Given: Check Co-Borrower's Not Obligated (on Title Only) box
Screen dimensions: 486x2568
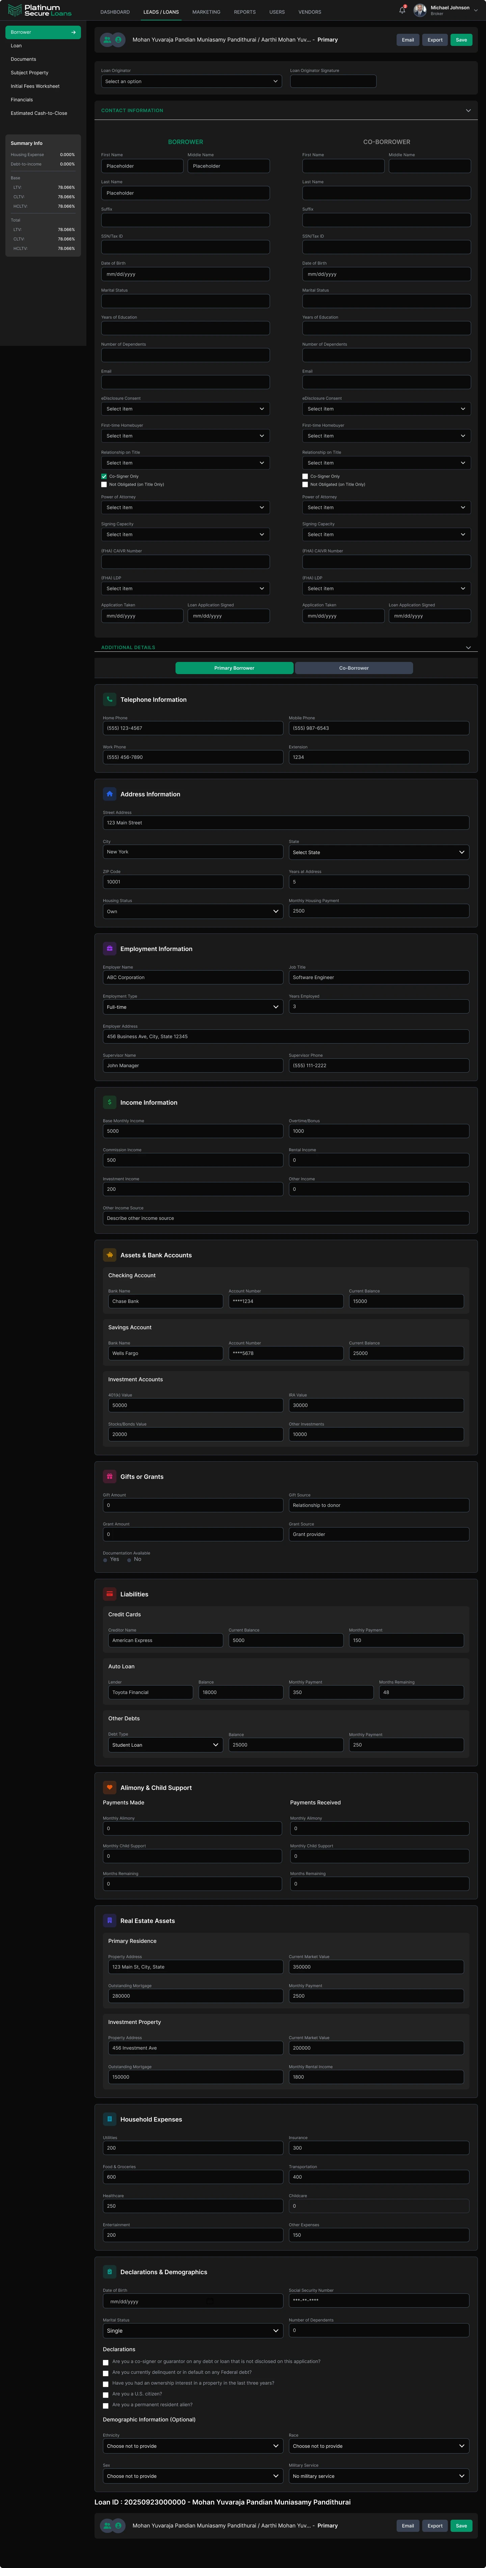Looking at the screenshot, I should (x=305, y=485).
